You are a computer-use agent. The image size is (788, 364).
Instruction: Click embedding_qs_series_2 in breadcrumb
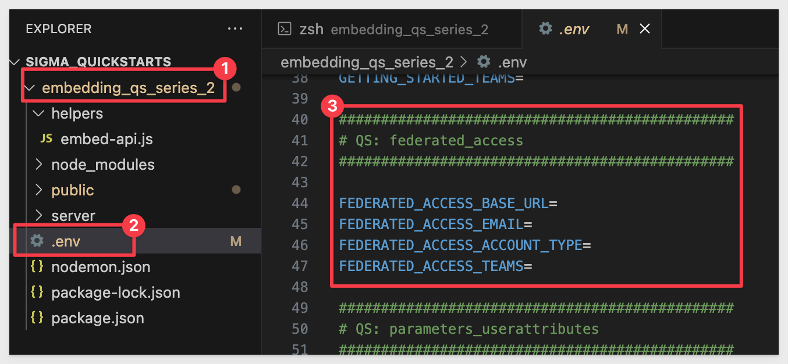point(367,62)
